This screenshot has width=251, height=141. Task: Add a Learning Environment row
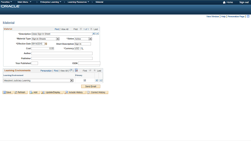(x=97, y=80)
